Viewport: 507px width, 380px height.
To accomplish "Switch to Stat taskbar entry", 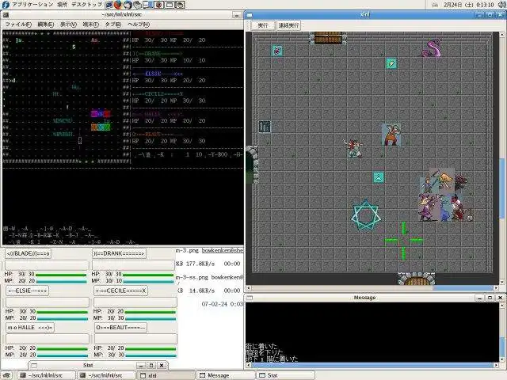I will [x=286, y=375].
